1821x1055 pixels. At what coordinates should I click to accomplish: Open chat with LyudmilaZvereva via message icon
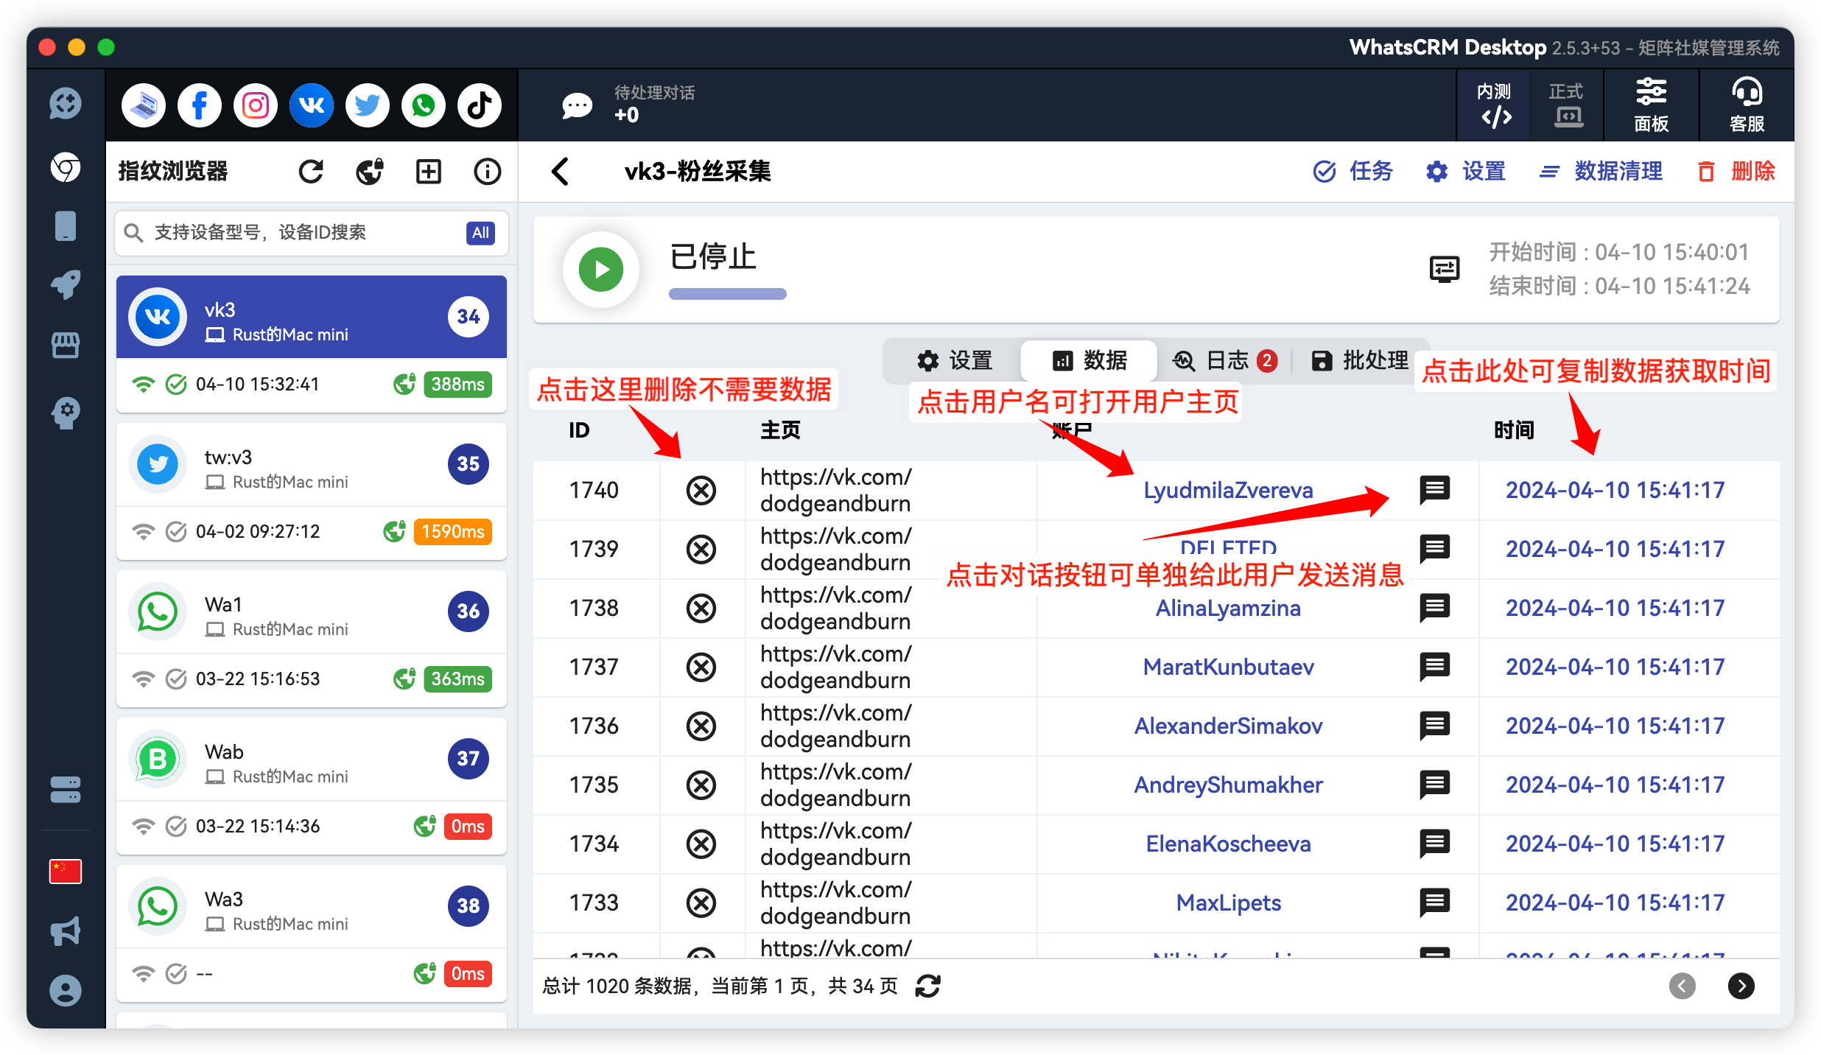[1435, 489]
